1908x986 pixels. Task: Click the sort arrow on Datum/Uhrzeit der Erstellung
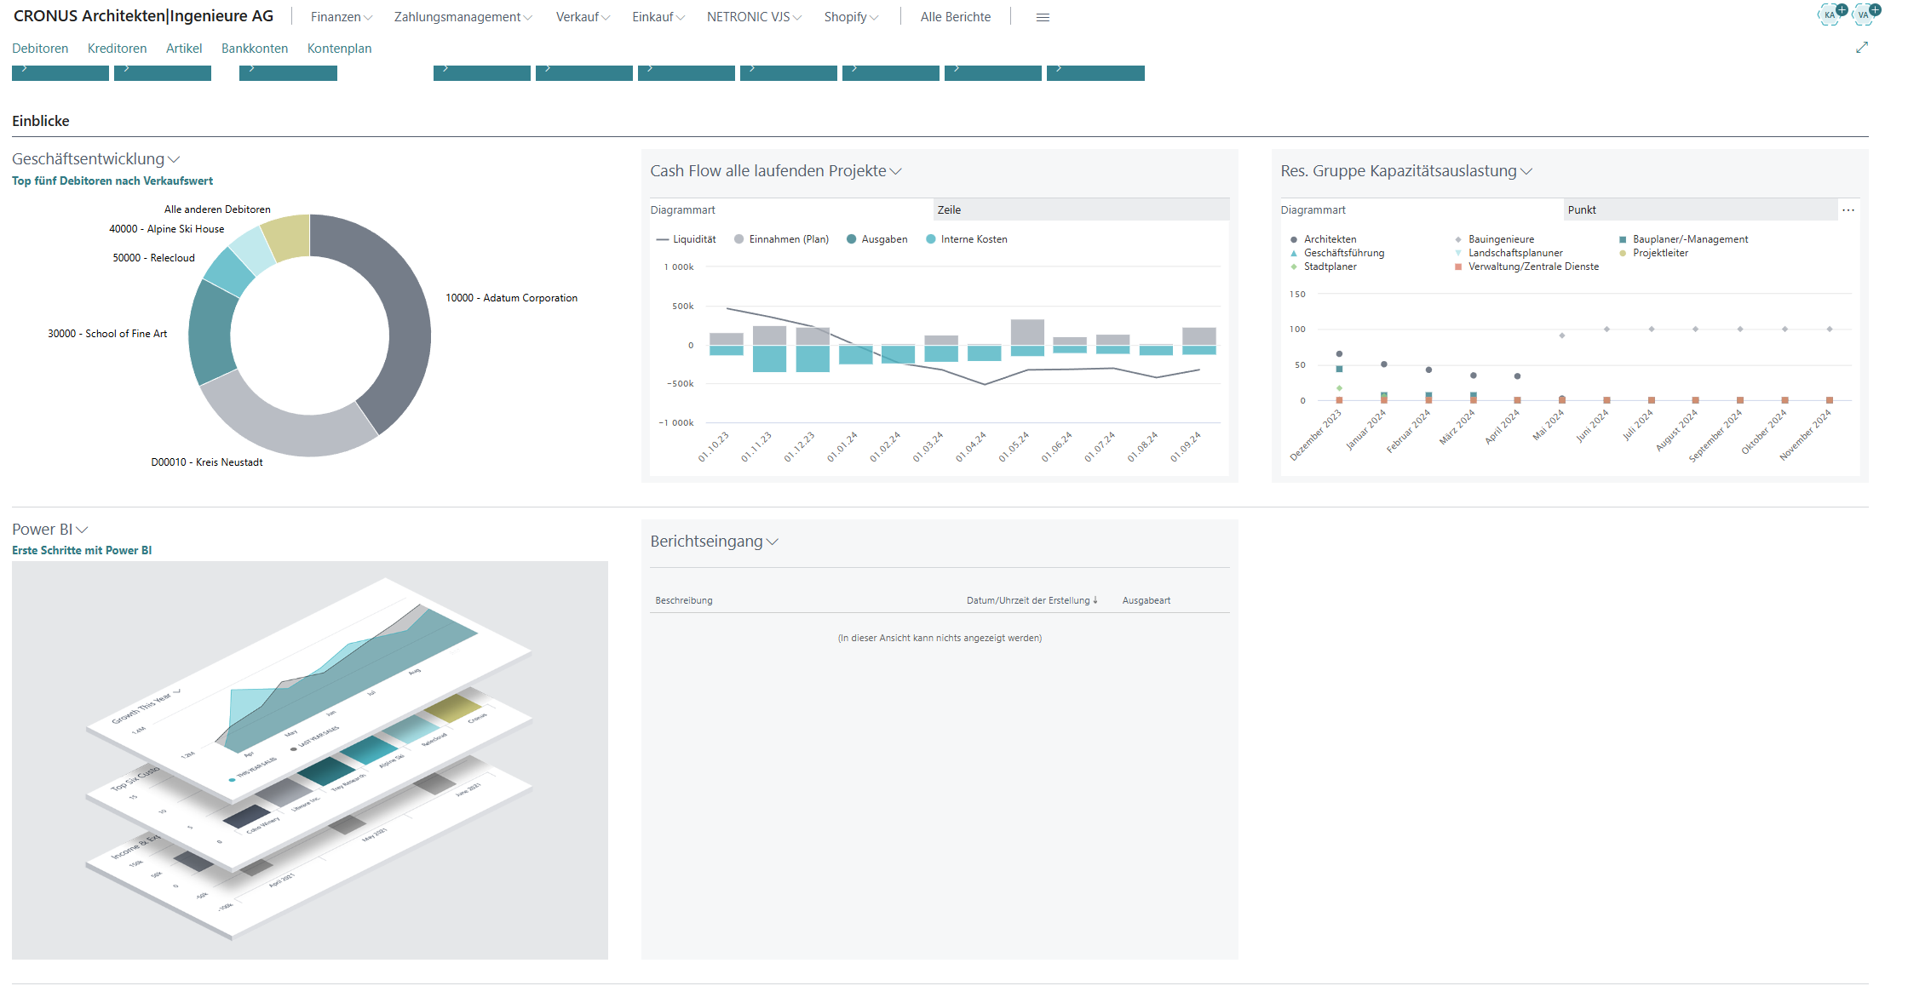coord(1095,600)
